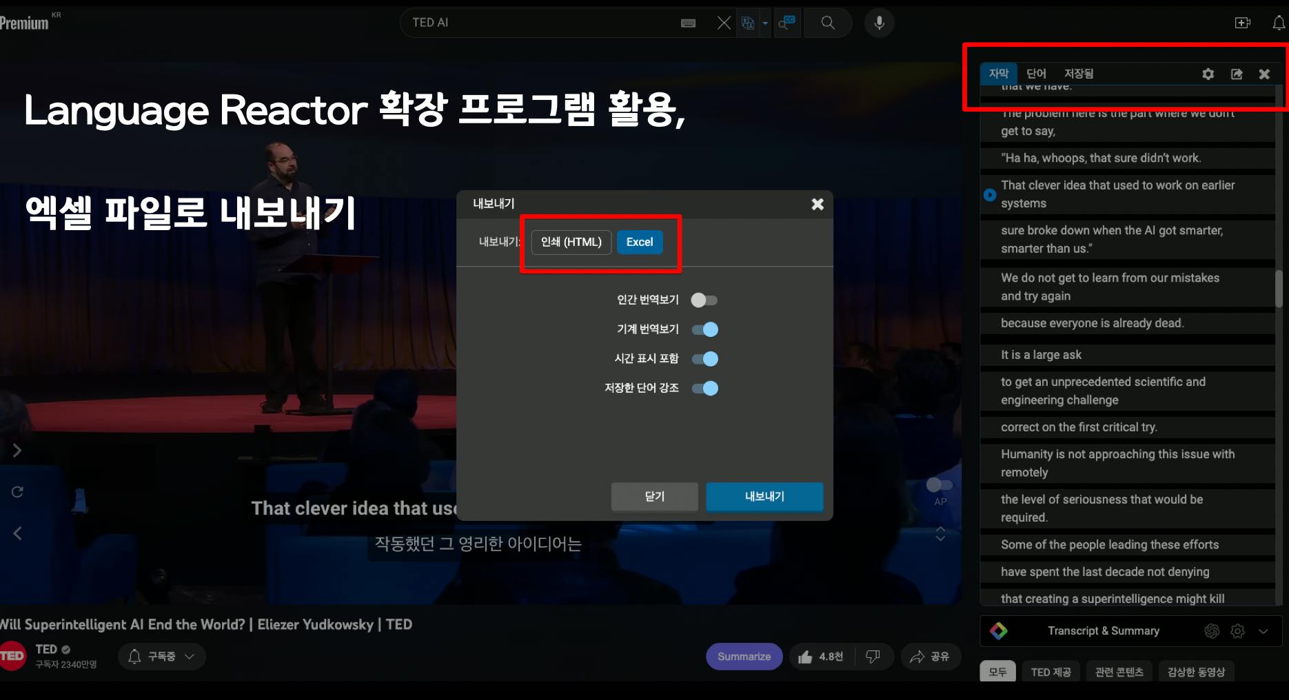Open Language Reactor settings gear
Viewport: 1289px width, 700px height.
tap(1208, 74)
